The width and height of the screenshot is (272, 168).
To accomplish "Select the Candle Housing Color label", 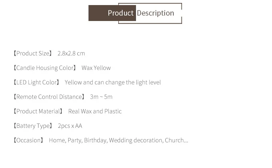I will [x=45, y=68].
